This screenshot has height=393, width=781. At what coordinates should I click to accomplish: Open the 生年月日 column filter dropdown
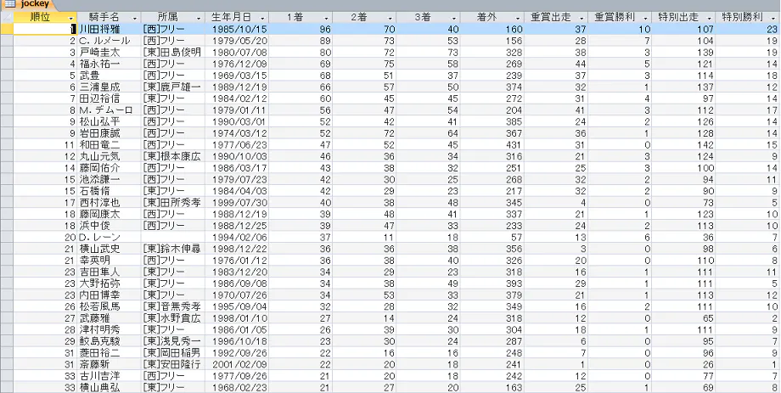click(x=262, y=18)
